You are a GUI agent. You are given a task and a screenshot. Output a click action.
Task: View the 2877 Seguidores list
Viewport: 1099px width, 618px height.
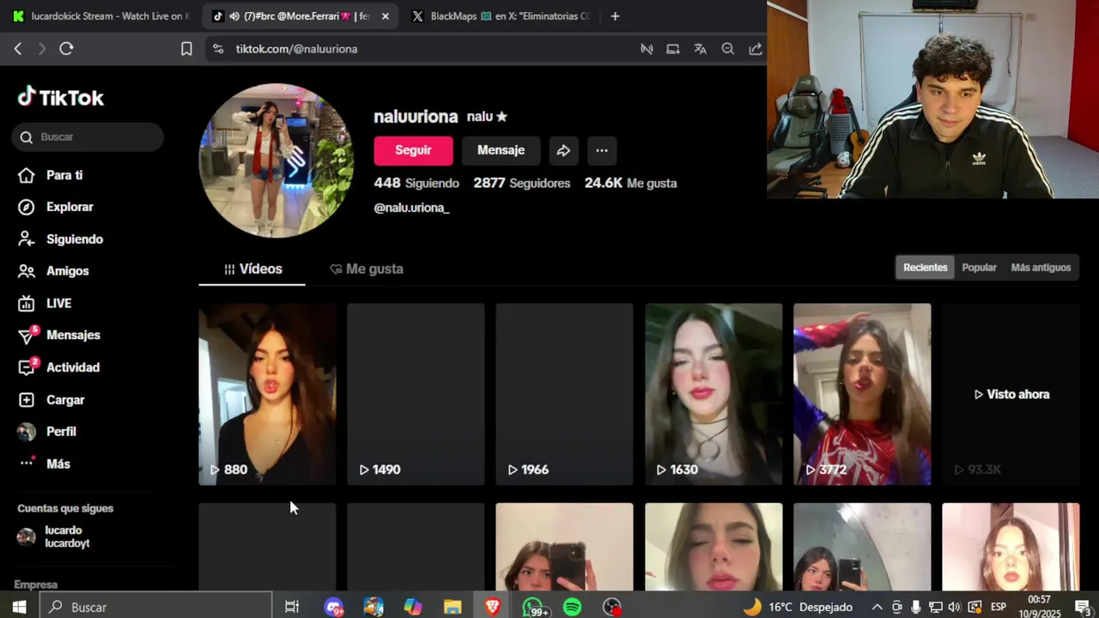coord(522,183)
